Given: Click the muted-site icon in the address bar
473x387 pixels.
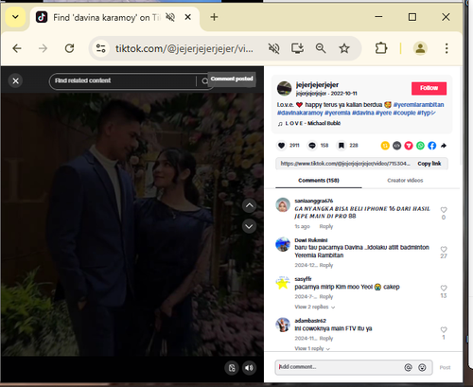Looking at the screenshot, I should pyautogui.click(x=273, y=48).
